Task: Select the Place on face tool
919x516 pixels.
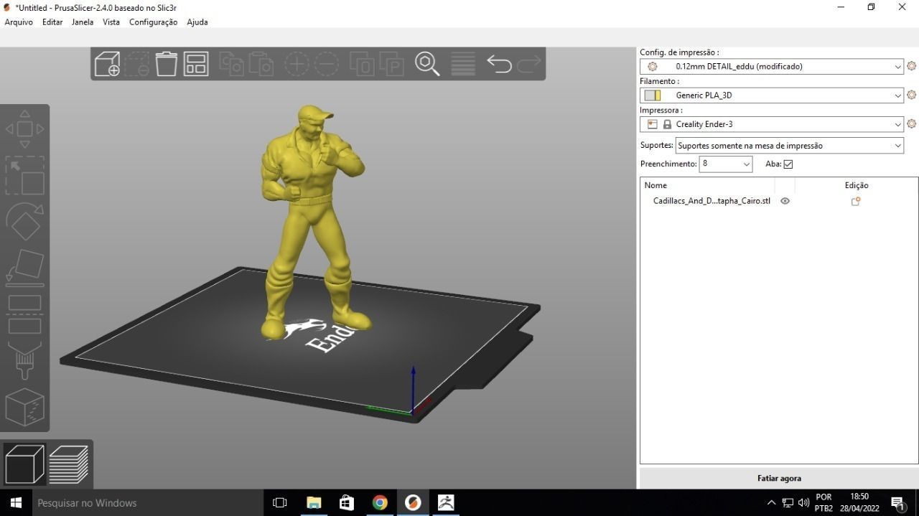Action: pyautogui.click(x=24, y=268)
